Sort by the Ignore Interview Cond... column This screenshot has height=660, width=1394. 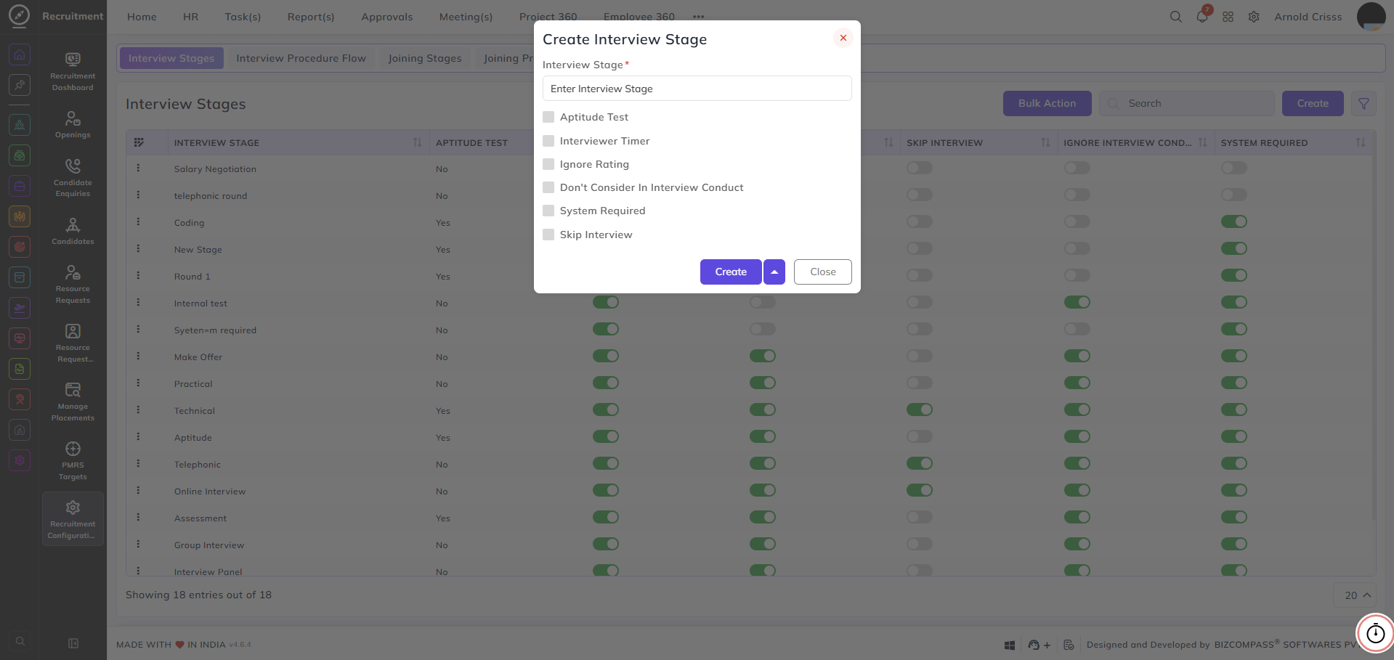(1202, 142)
